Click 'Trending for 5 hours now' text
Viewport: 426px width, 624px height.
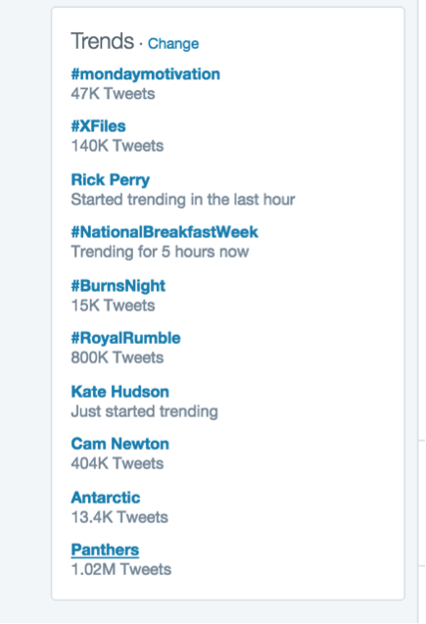pyautogui.click(x=160, y=252)
